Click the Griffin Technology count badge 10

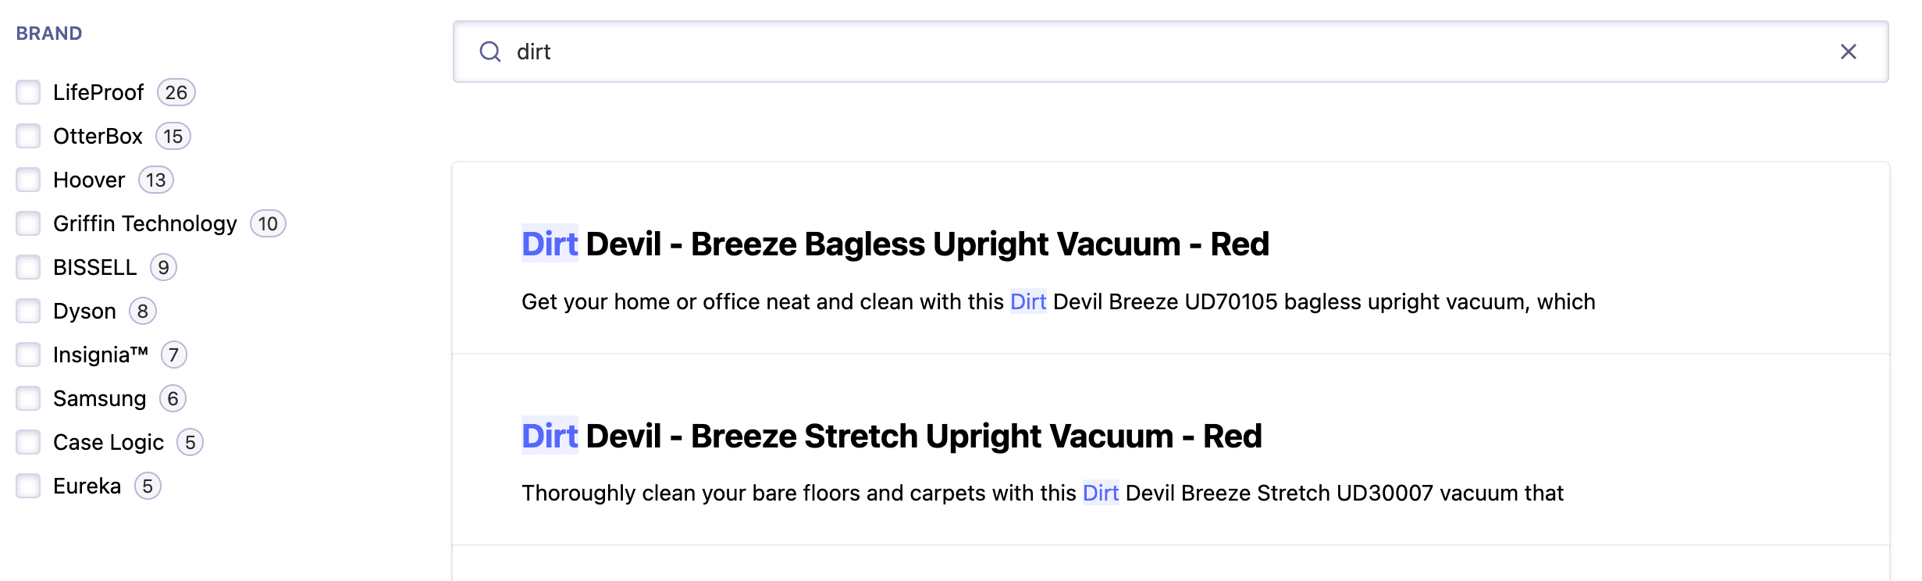tap(268, 224)
